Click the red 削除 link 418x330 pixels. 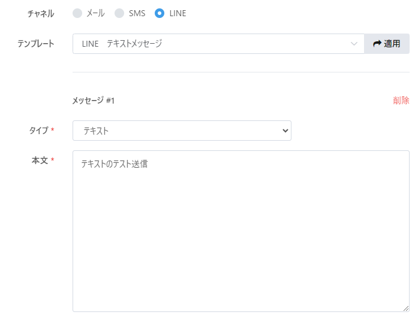click(x=401, y=101)
